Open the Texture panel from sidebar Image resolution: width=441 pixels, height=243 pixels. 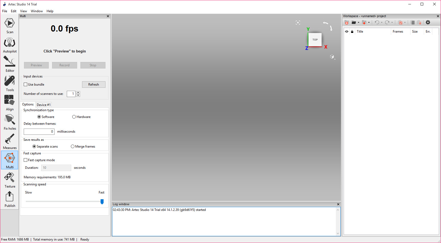click(x=10, y=180)
